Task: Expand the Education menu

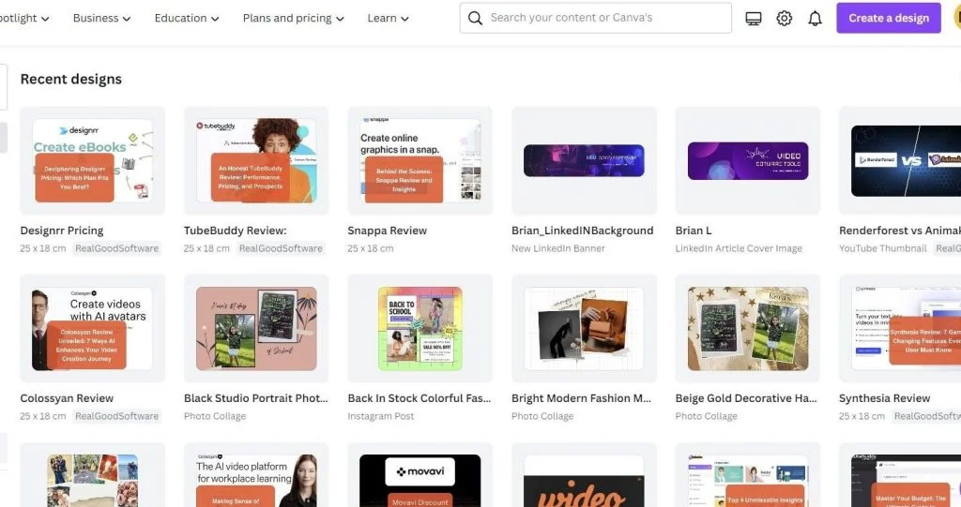Action: 187,19
